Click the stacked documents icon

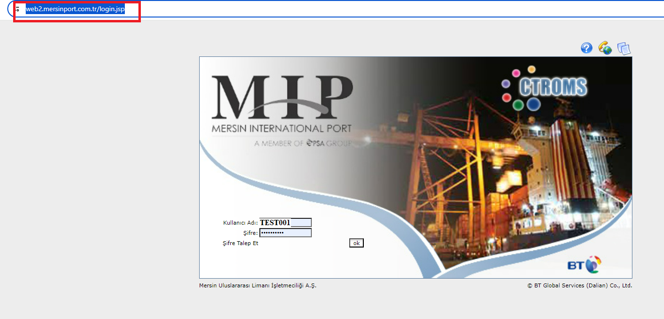(x=624, y=48)
